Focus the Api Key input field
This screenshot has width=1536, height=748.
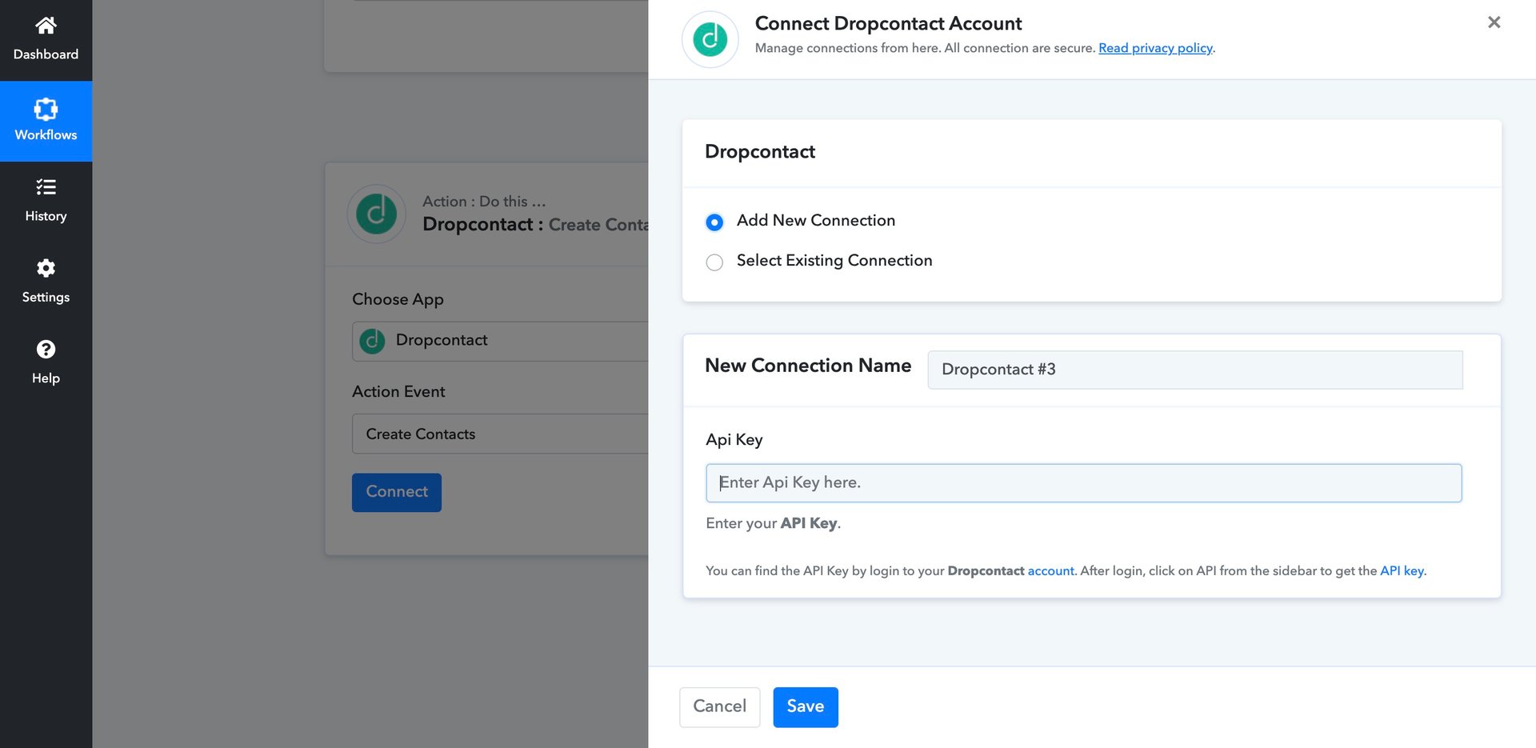pyautogui.click(x=1083, y=482)
